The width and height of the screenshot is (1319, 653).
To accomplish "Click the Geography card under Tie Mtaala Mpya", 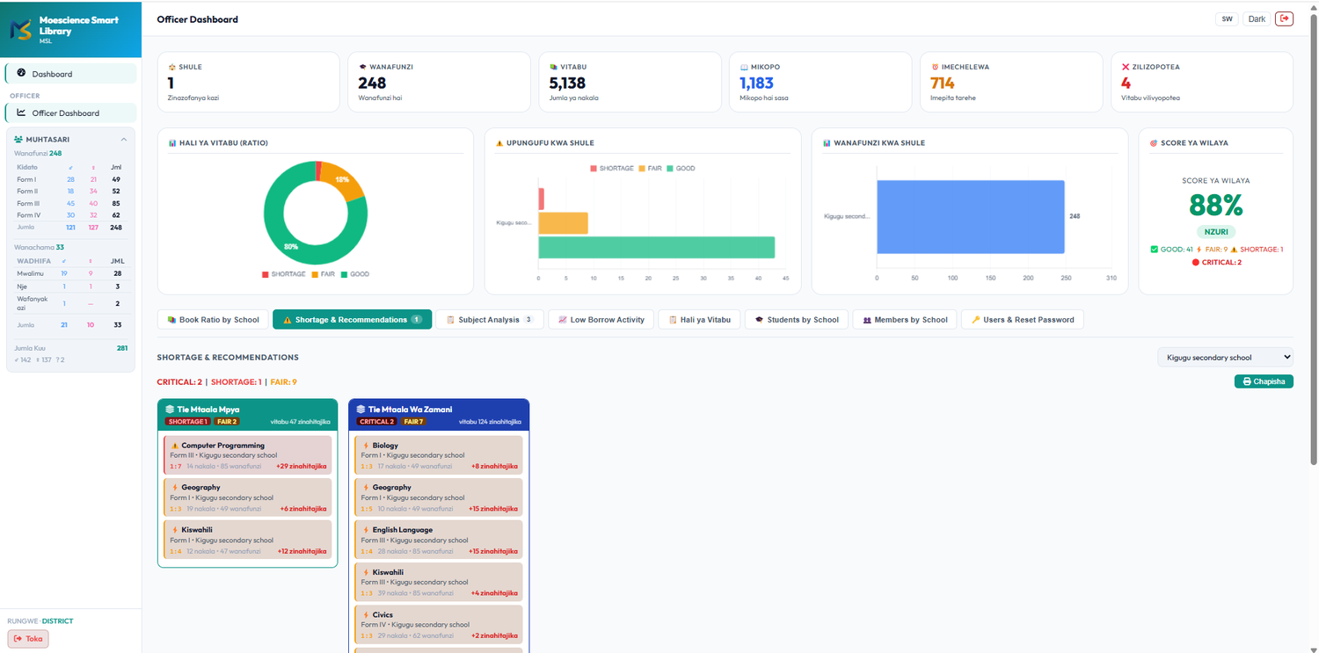I will point(248,497).
